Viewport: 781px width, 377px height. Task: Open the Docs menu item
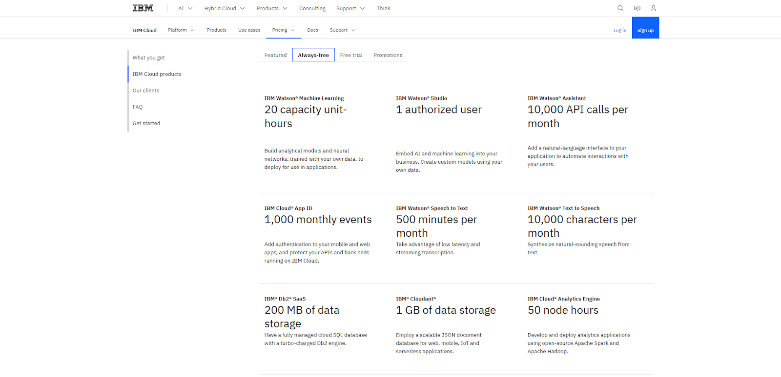(x=312, y=30)
